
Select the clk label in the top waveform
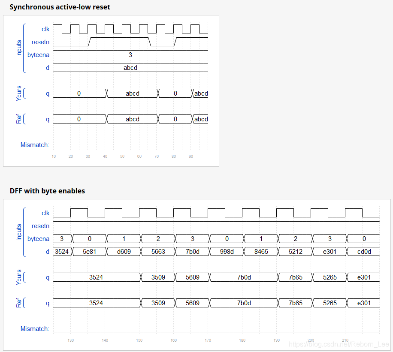pyautogui.click(x=45, y=29)
